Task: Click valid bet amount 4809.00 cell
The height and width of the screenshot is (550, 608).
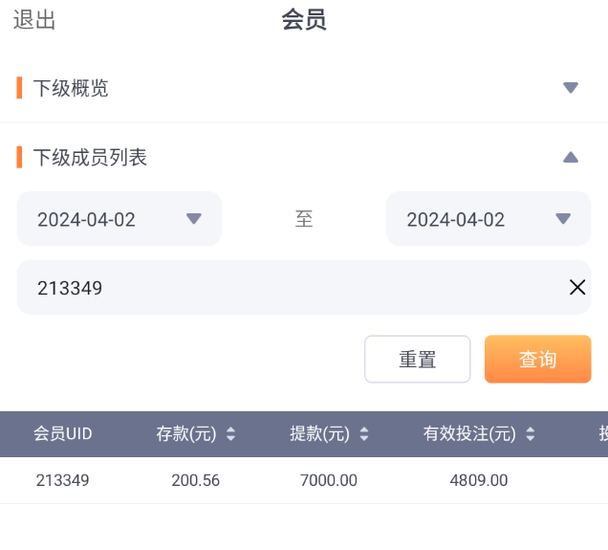Action: [x=479, y=480]
